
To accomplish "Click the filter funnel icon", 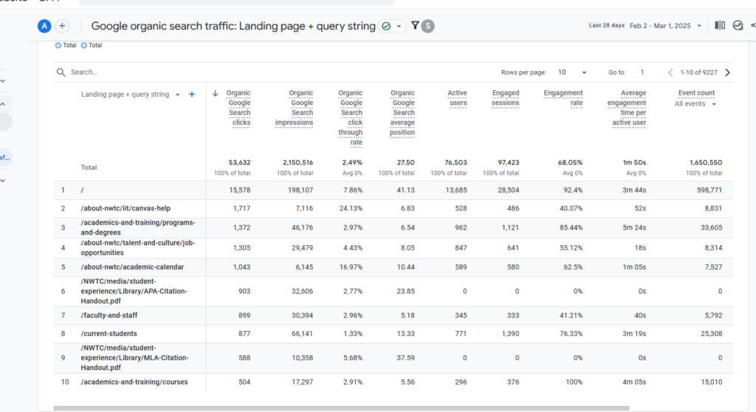I will (415, 26).
